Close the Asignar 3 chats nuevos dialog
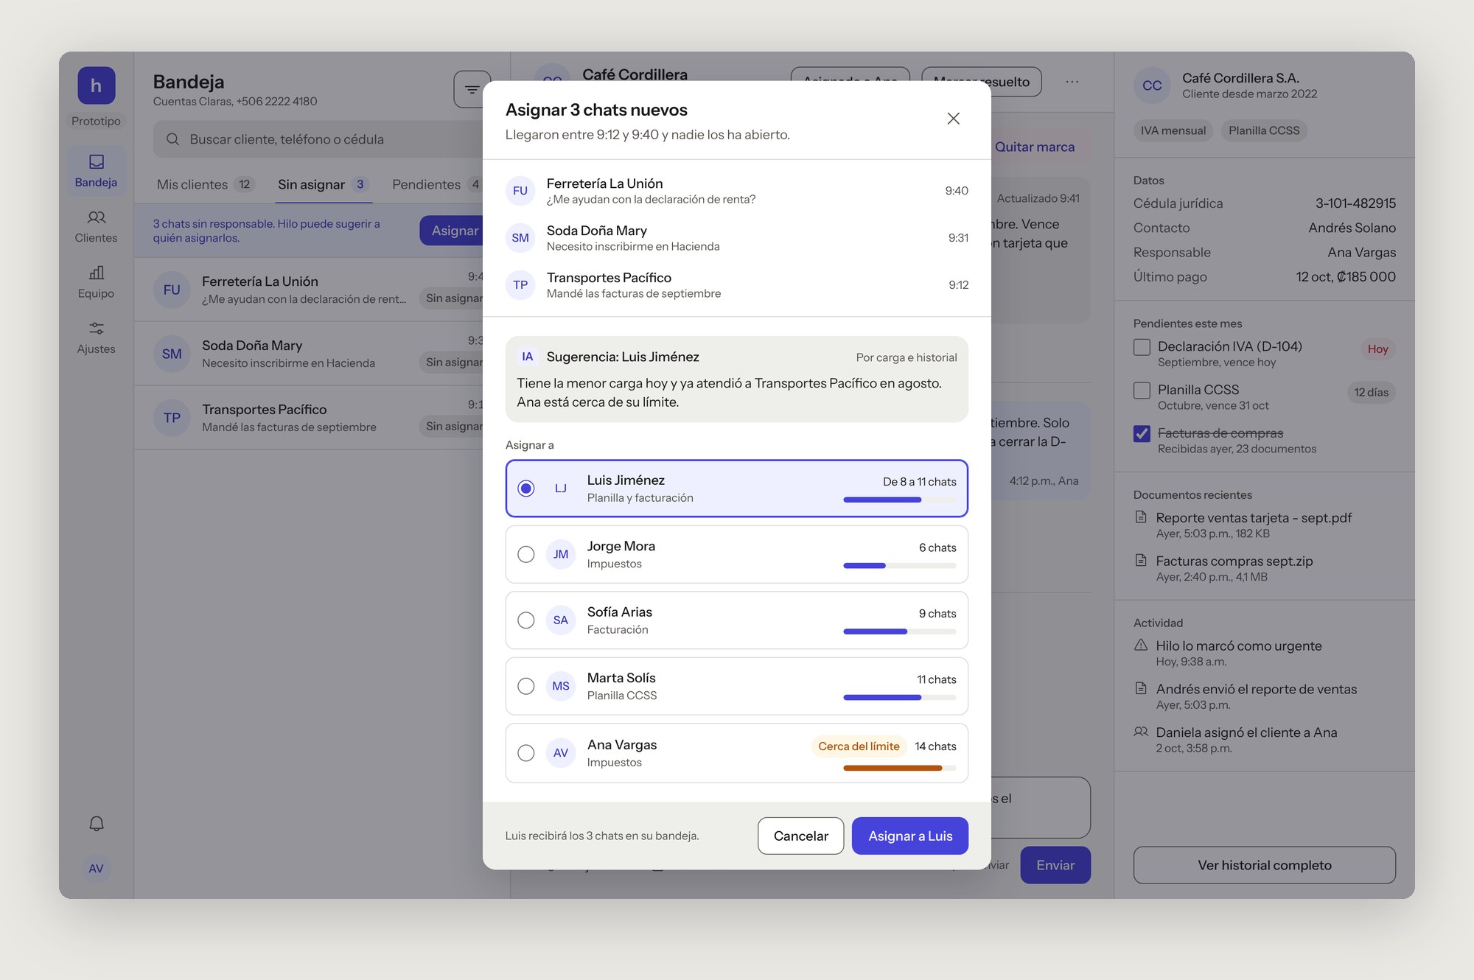This screenshot has width=1474, height=980. [x=953, y=119]
